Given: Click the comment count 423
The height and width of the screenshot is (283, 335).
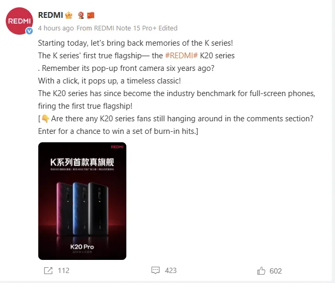Looking at the screenshot, I should tap(171, 270).
